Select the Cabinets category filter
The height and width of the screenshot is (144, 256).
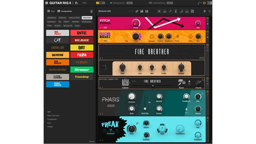point(62,18)
